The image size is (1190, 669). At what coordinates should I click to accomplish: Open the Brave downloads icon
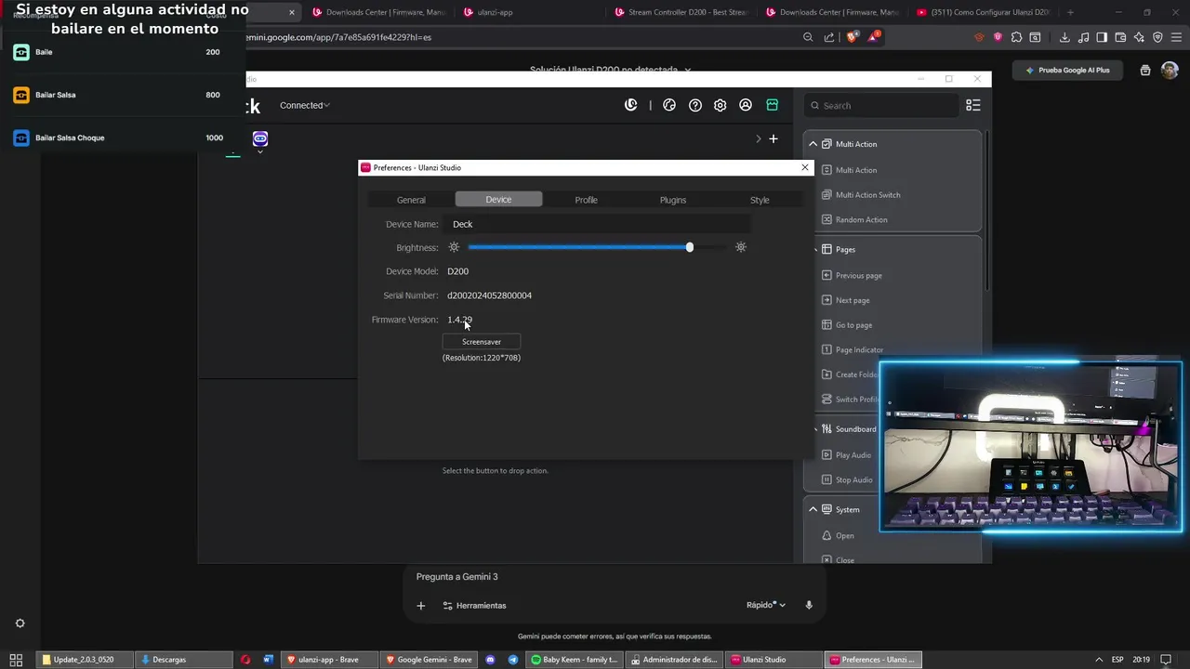click(1064, 37)
